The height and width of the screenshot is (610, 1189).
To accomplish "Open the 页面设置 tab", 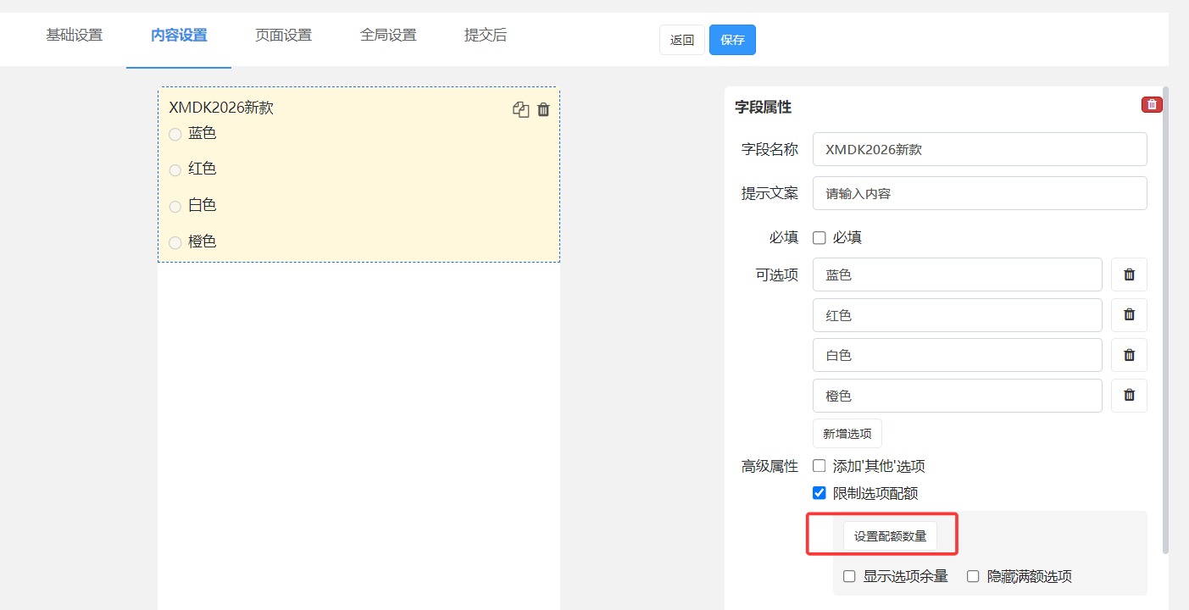I will (x=283, y=36).
